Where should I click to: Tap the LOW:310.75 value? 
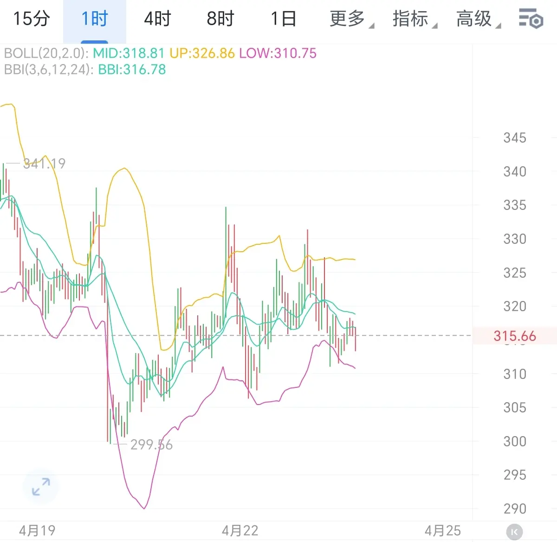278,53
